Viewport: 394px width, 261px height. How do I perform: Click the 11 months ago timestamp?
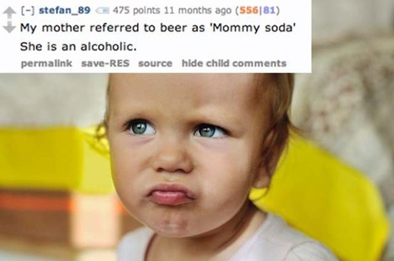(x=197, y=10)
